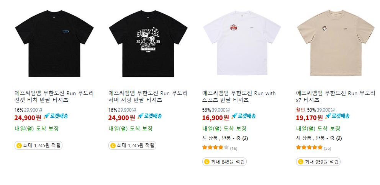Viewport: 380px width, 185px height.
Task: Click the 무도리 x7 티셔츠 title link
Action: pos(336,96)
